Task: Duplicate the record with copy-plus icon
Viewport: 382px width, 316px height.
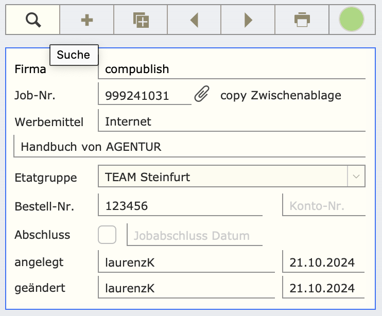Action: 141,20
